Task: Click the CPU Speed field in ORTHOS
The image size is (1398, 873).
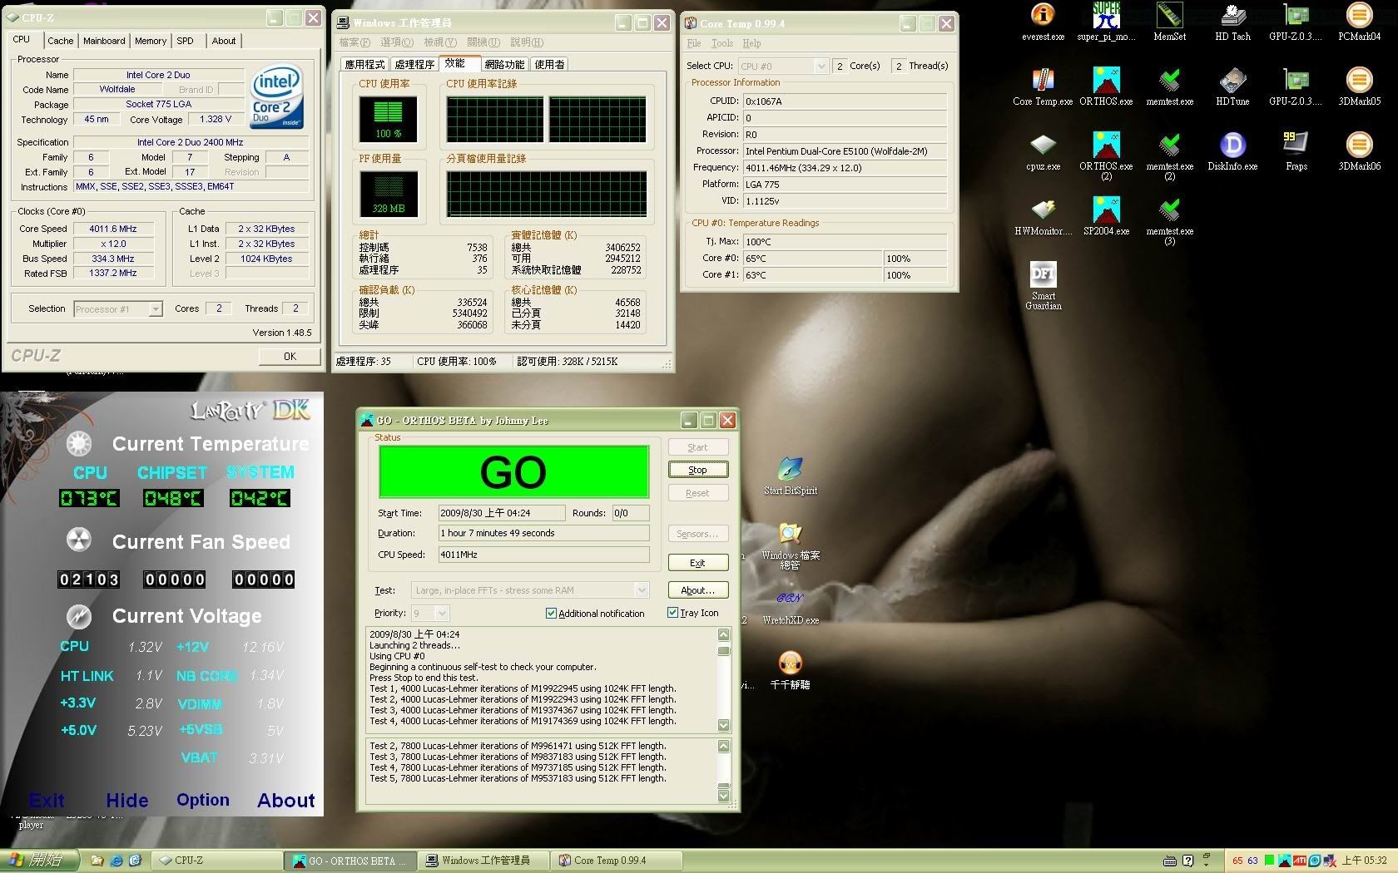Action: click(x=543, y=555)
